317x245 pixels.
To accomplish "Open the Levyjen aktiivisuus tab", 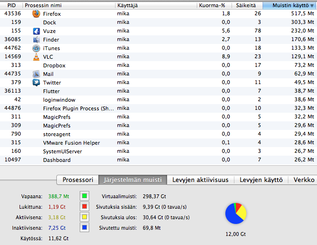I will click(201, 180).
